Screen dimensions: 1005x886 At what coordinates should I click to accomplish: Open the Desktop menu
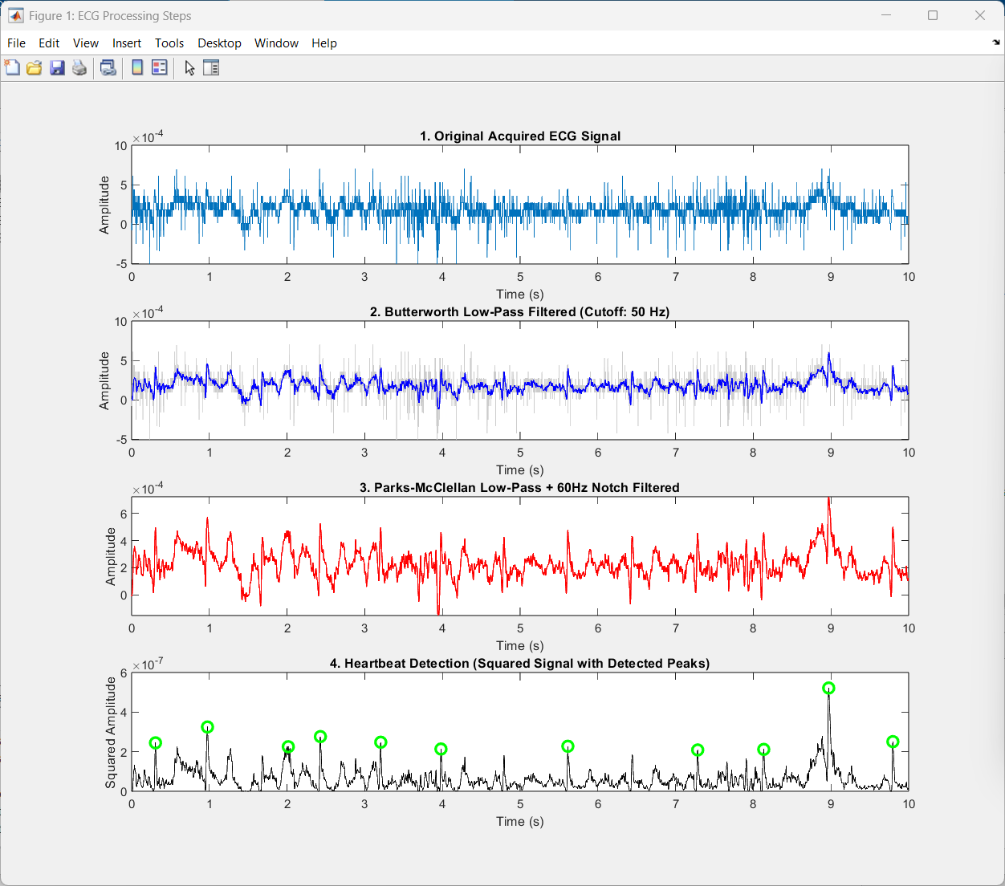(x=219, y=43)
